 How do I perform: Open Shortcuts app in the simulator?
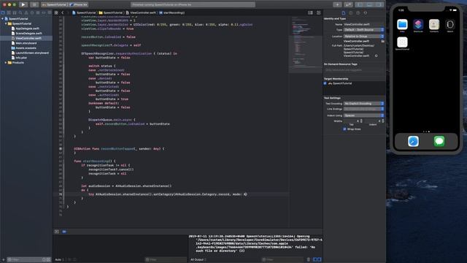click(x=418, y=24)
